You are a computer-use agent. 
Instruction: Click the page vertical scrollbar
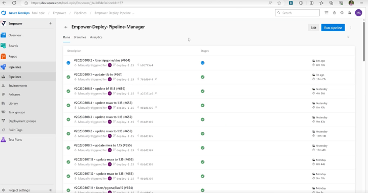tap(364, 42)
